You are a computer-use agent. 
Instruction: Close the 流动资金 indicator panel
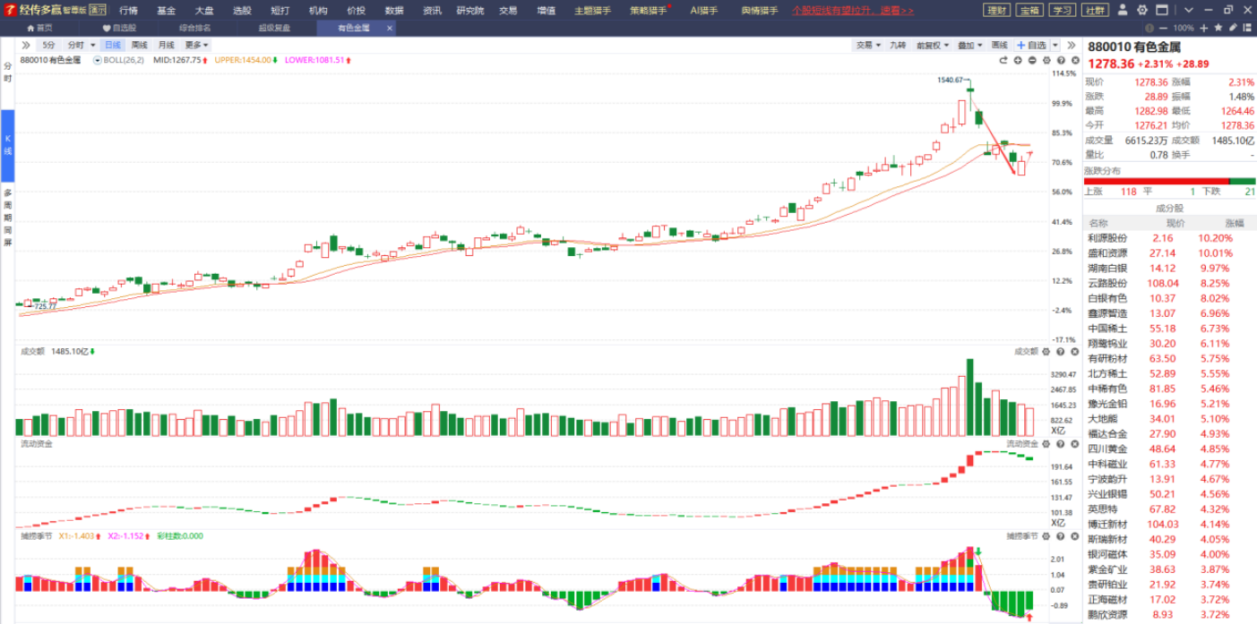(1073, 444)
